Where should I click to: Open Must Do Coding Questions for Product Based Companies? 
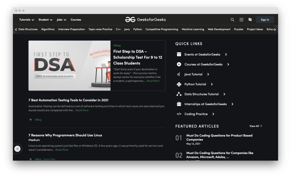tap(219, 137)
